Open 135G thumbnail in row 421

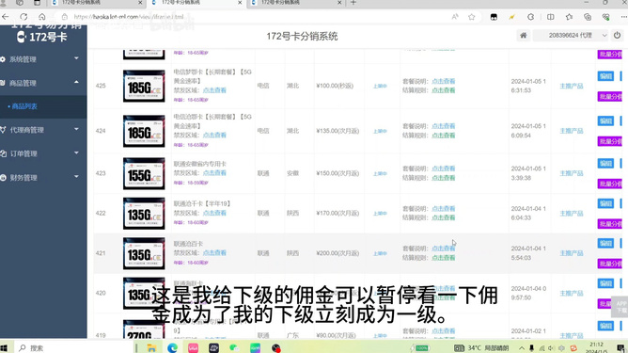[144, 253]
